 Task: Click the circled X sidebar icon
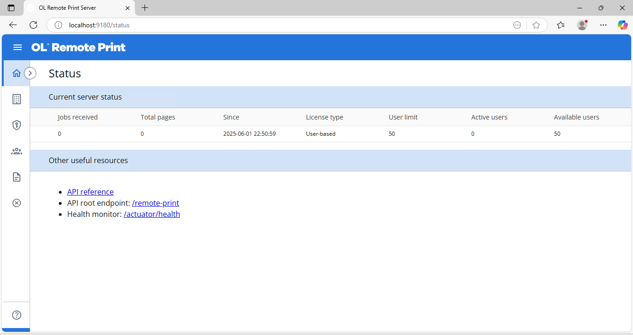(17, 203)
